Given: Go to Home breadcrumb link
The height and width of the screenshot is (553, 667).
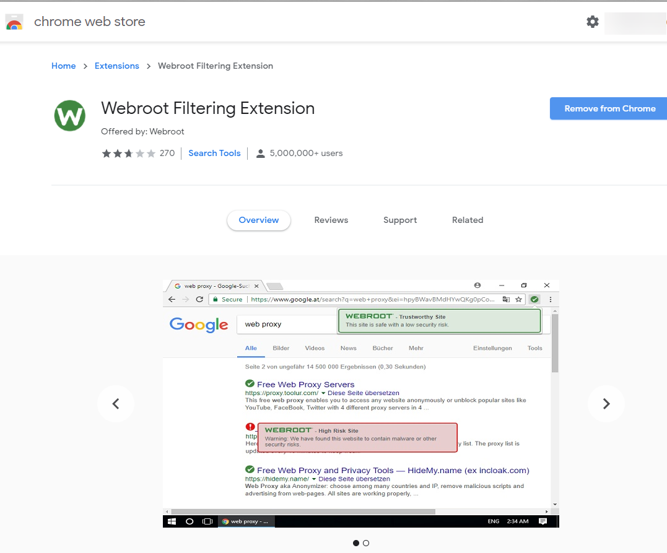Looking at the screenshot, I should click(63, 66).
